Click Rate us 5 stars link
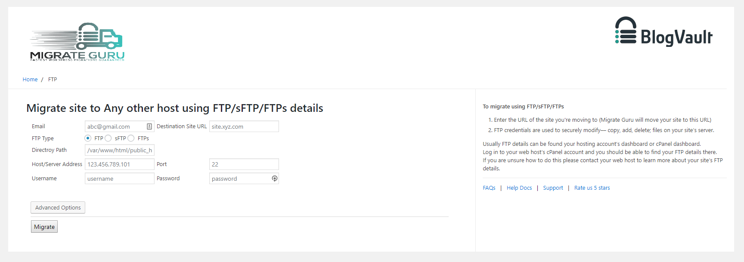 [592, 188]
